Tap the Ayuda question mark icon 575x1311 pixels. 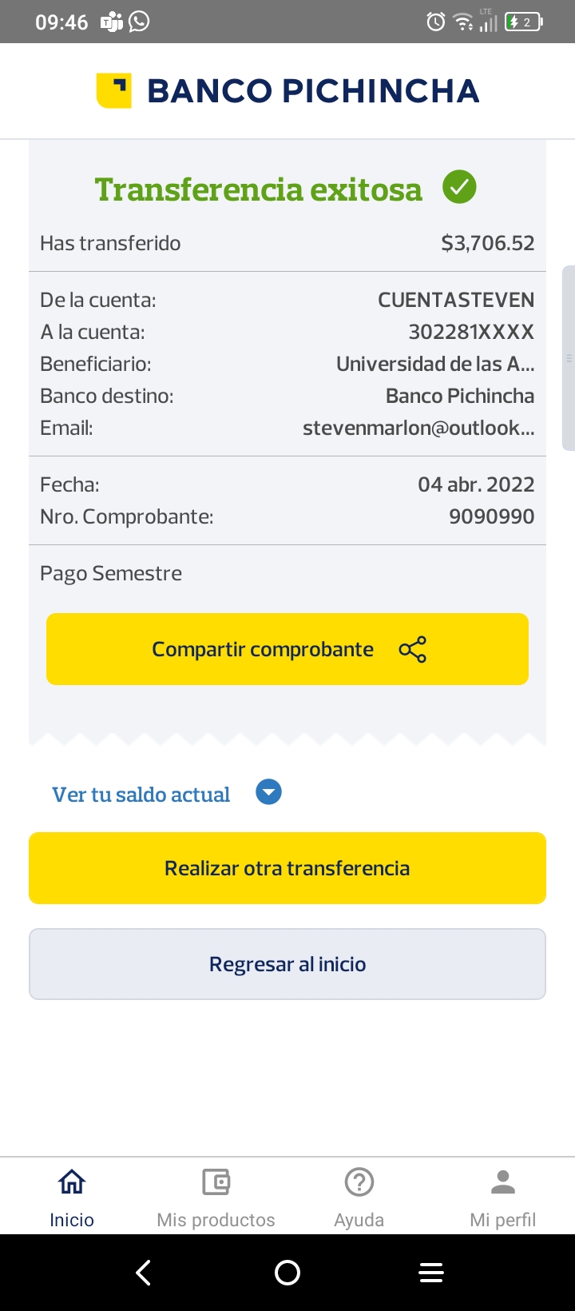point(359,1181)
